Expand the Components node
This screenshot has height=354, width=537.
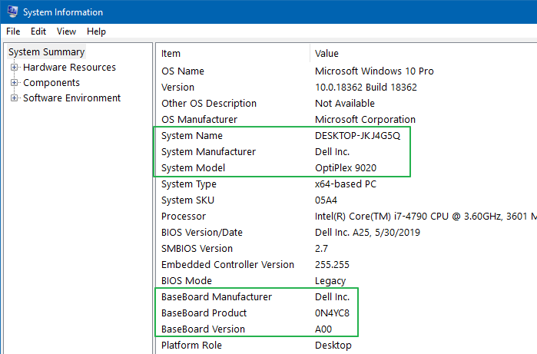14,82
